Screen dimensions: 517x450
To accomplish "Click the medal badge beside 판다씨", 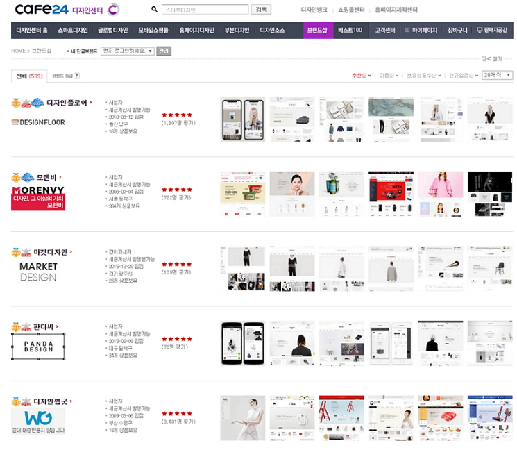I will point(16,327).
